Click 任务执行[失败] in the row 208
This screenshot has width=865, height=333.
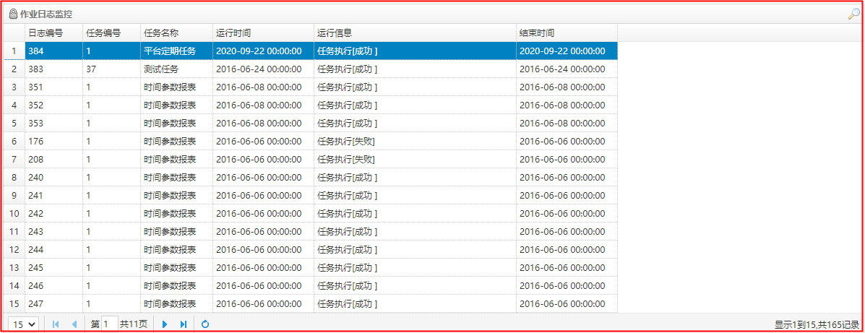click(x=345, y=159)
